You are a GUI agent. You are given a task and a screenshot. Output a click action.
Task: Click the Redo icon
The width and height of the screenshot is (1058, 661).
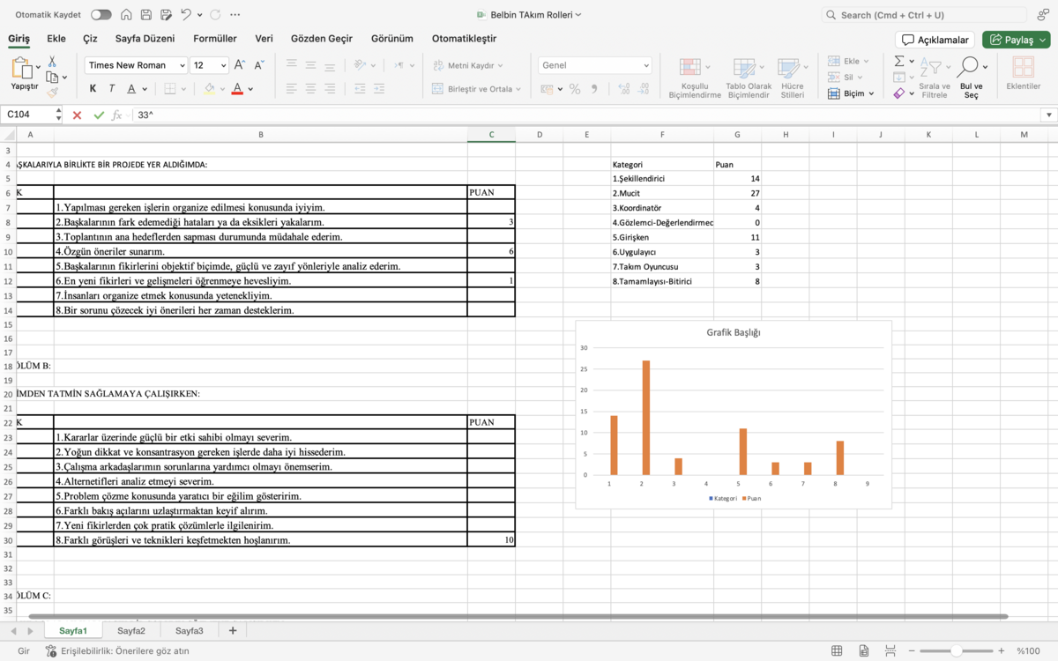[x=216, y=15]
